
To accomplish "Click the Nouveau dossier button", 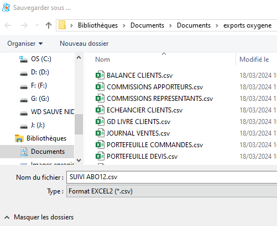I will (84, 44).
